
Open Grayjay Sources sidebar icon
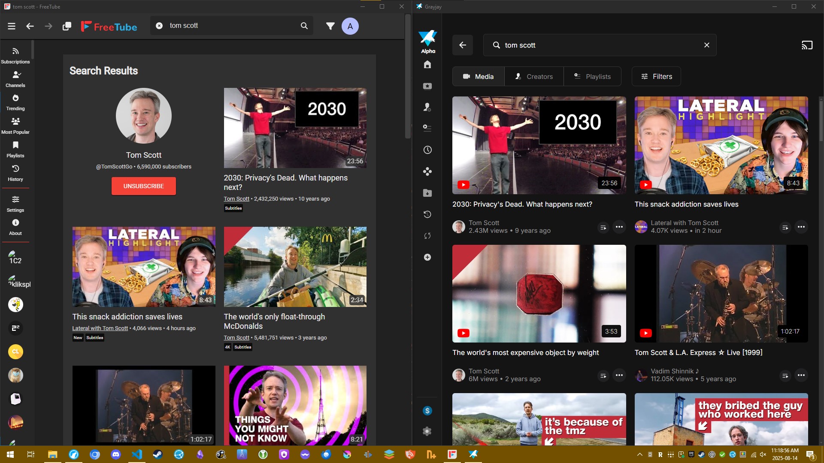(427, 171)
